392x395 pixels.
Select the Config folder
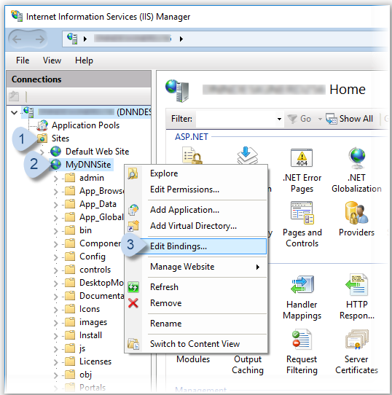click(x=93, y=257)
